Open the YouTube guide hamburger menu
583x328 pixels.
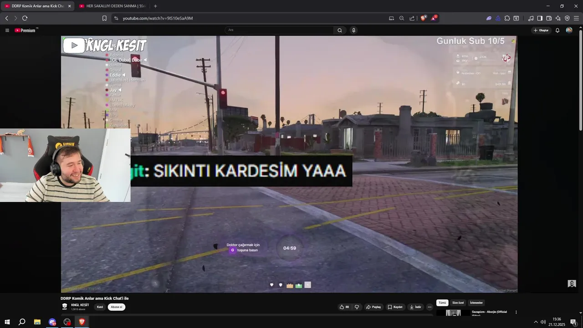click(x=7, y=30)
